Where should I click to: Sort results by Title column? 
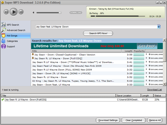pos(76,51)
